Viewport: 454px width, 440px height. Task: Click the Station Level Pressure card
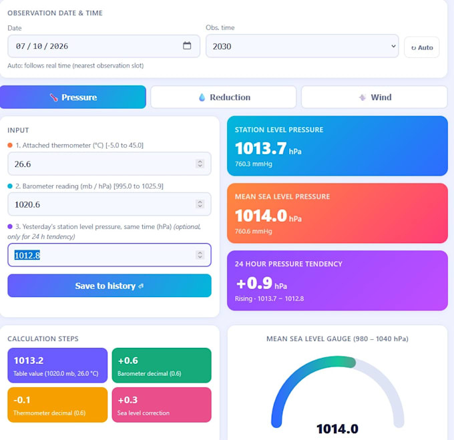[337, 146]
